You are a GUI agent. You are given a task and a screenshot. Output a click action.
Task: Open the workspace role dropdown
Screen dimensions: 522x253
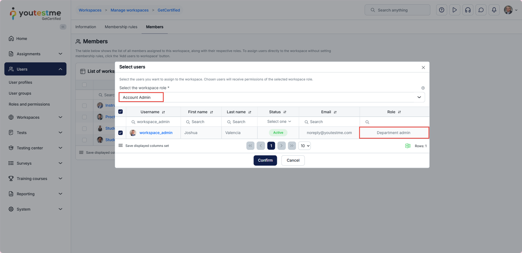point(419,97)
